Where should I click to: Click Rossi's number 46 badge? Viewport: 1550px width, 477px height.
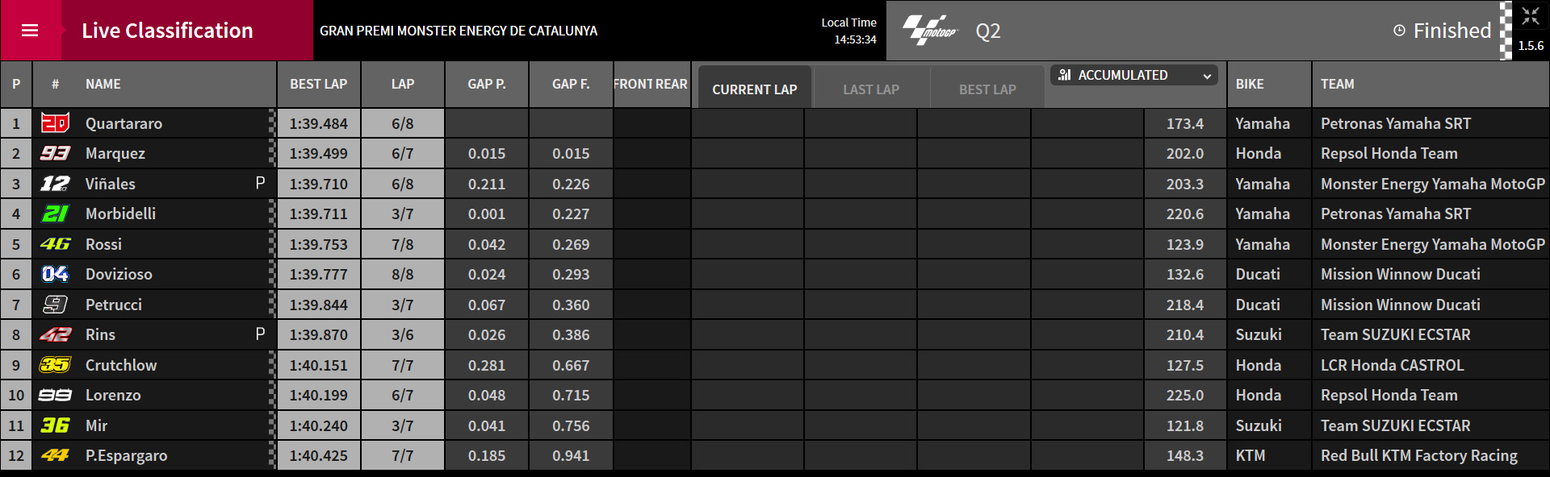click(x=55, y=244)
